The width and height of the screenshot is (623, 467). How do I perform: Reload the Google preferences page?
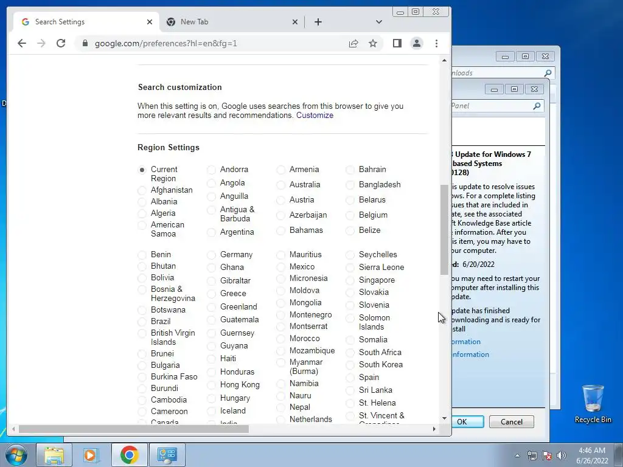61,43
